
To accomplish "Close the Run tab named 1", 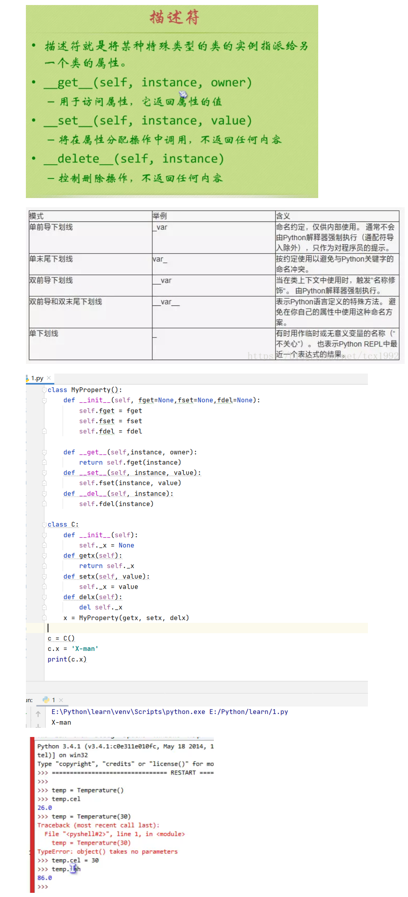I will point(61,700).
